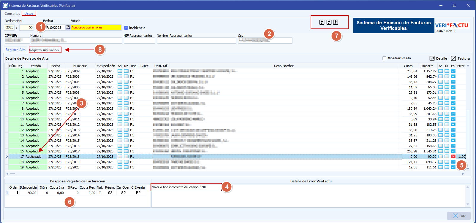Click the CIF/NIF field
The image size is (476, 223).
point(17,41)
